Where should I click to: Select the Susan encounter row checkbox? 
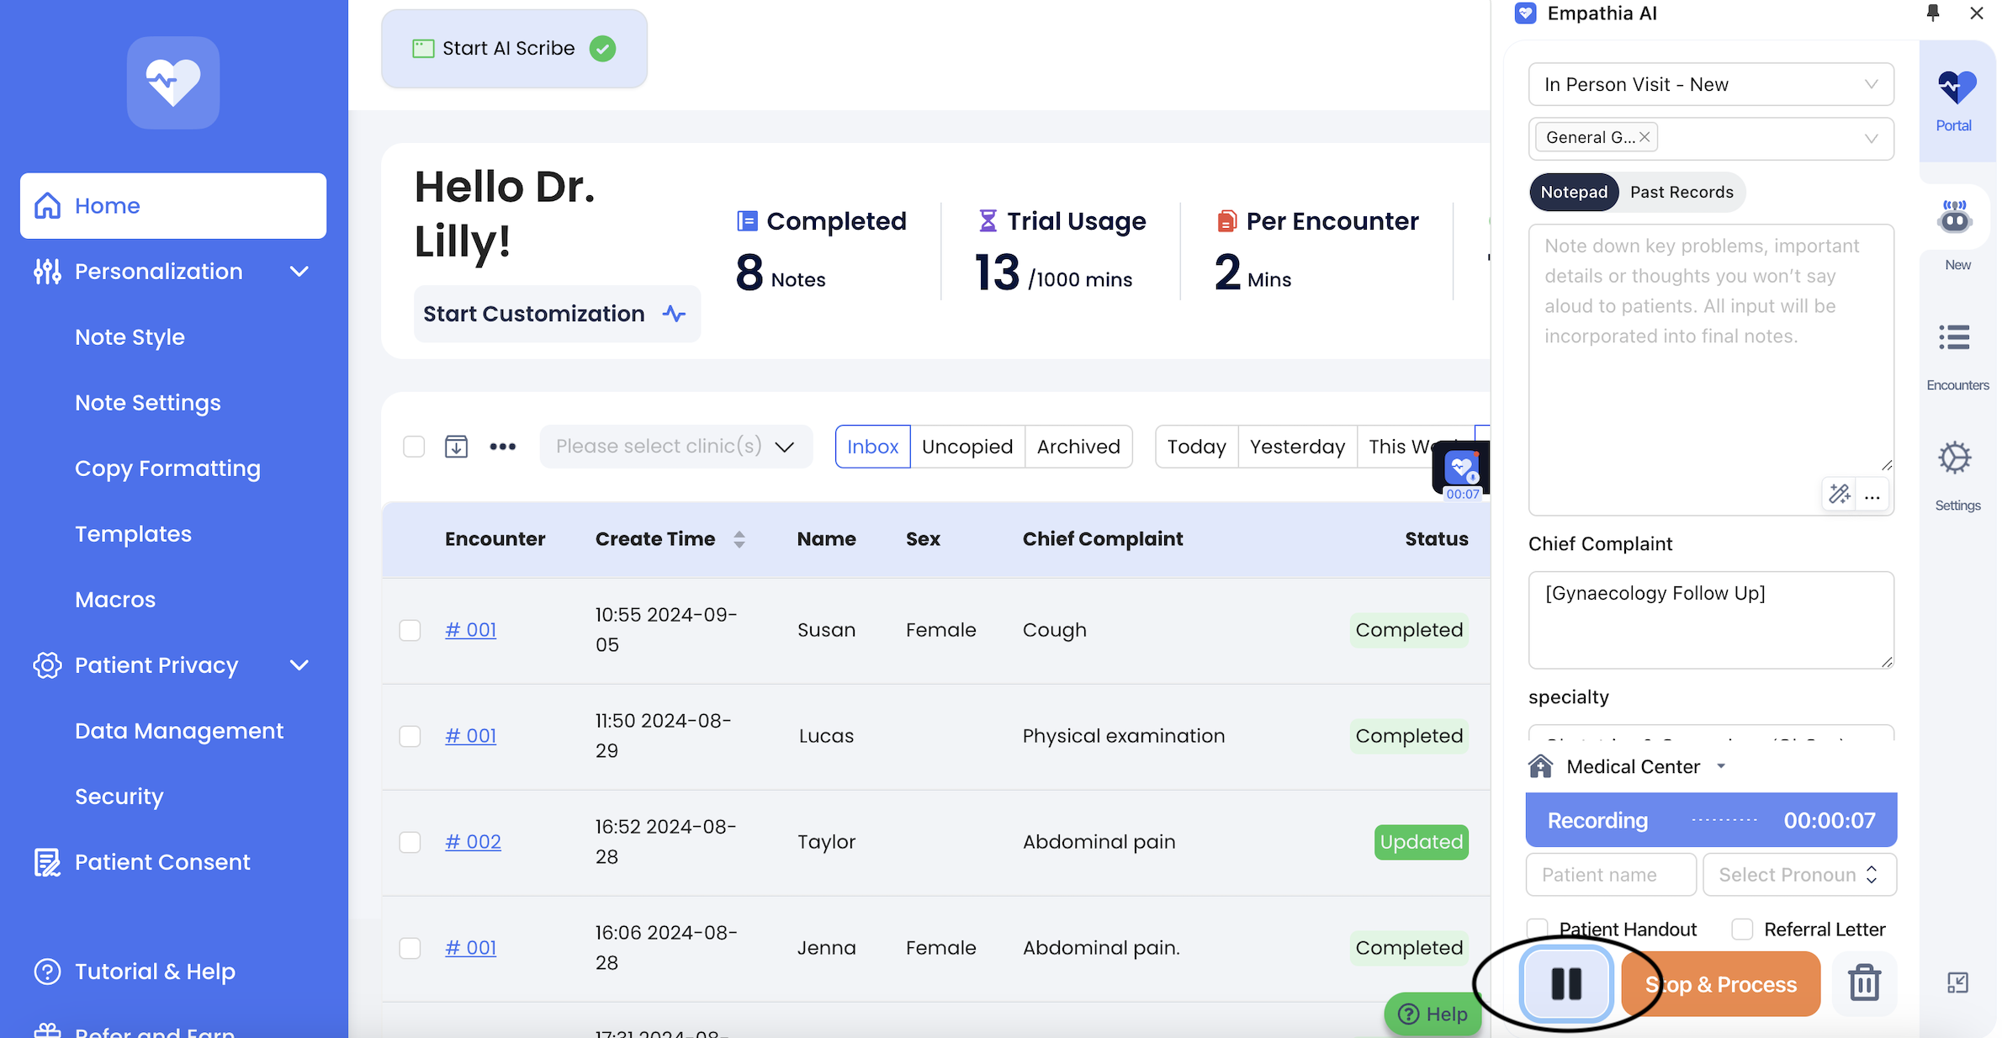[410, 630]
